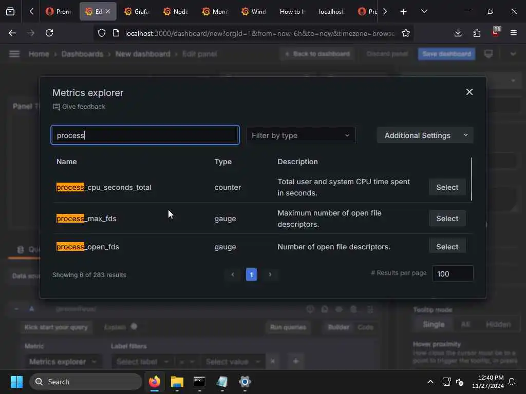Select process_cpu_seconds_total metric
Image resolution: width=526 pixels, height=394 pixels.
pos(447,187)
